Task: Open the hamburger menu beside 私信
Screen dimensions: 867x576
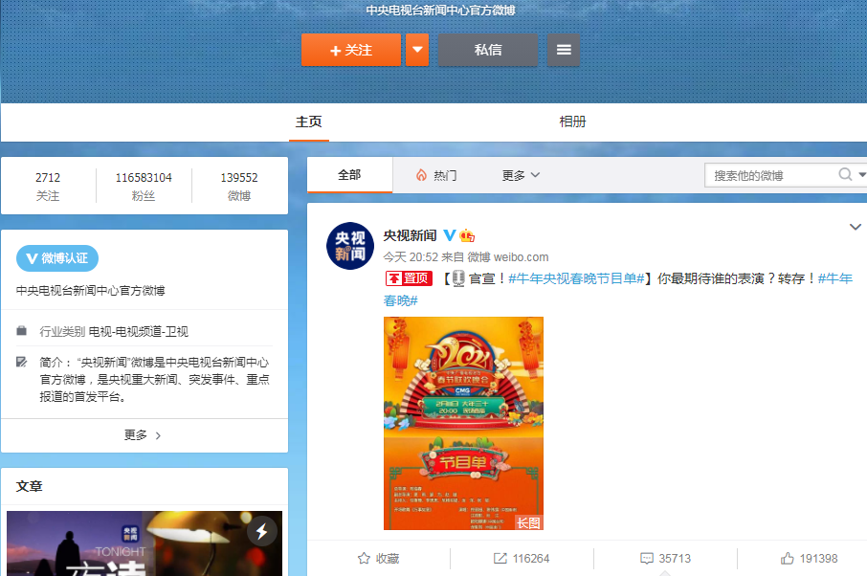Action: (563, 50)
